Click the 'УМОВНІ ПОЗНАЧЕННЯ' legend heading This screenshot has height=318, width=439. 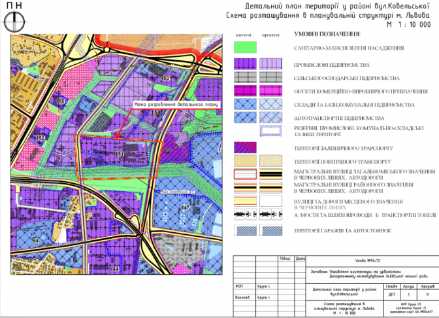click(327, 34)
